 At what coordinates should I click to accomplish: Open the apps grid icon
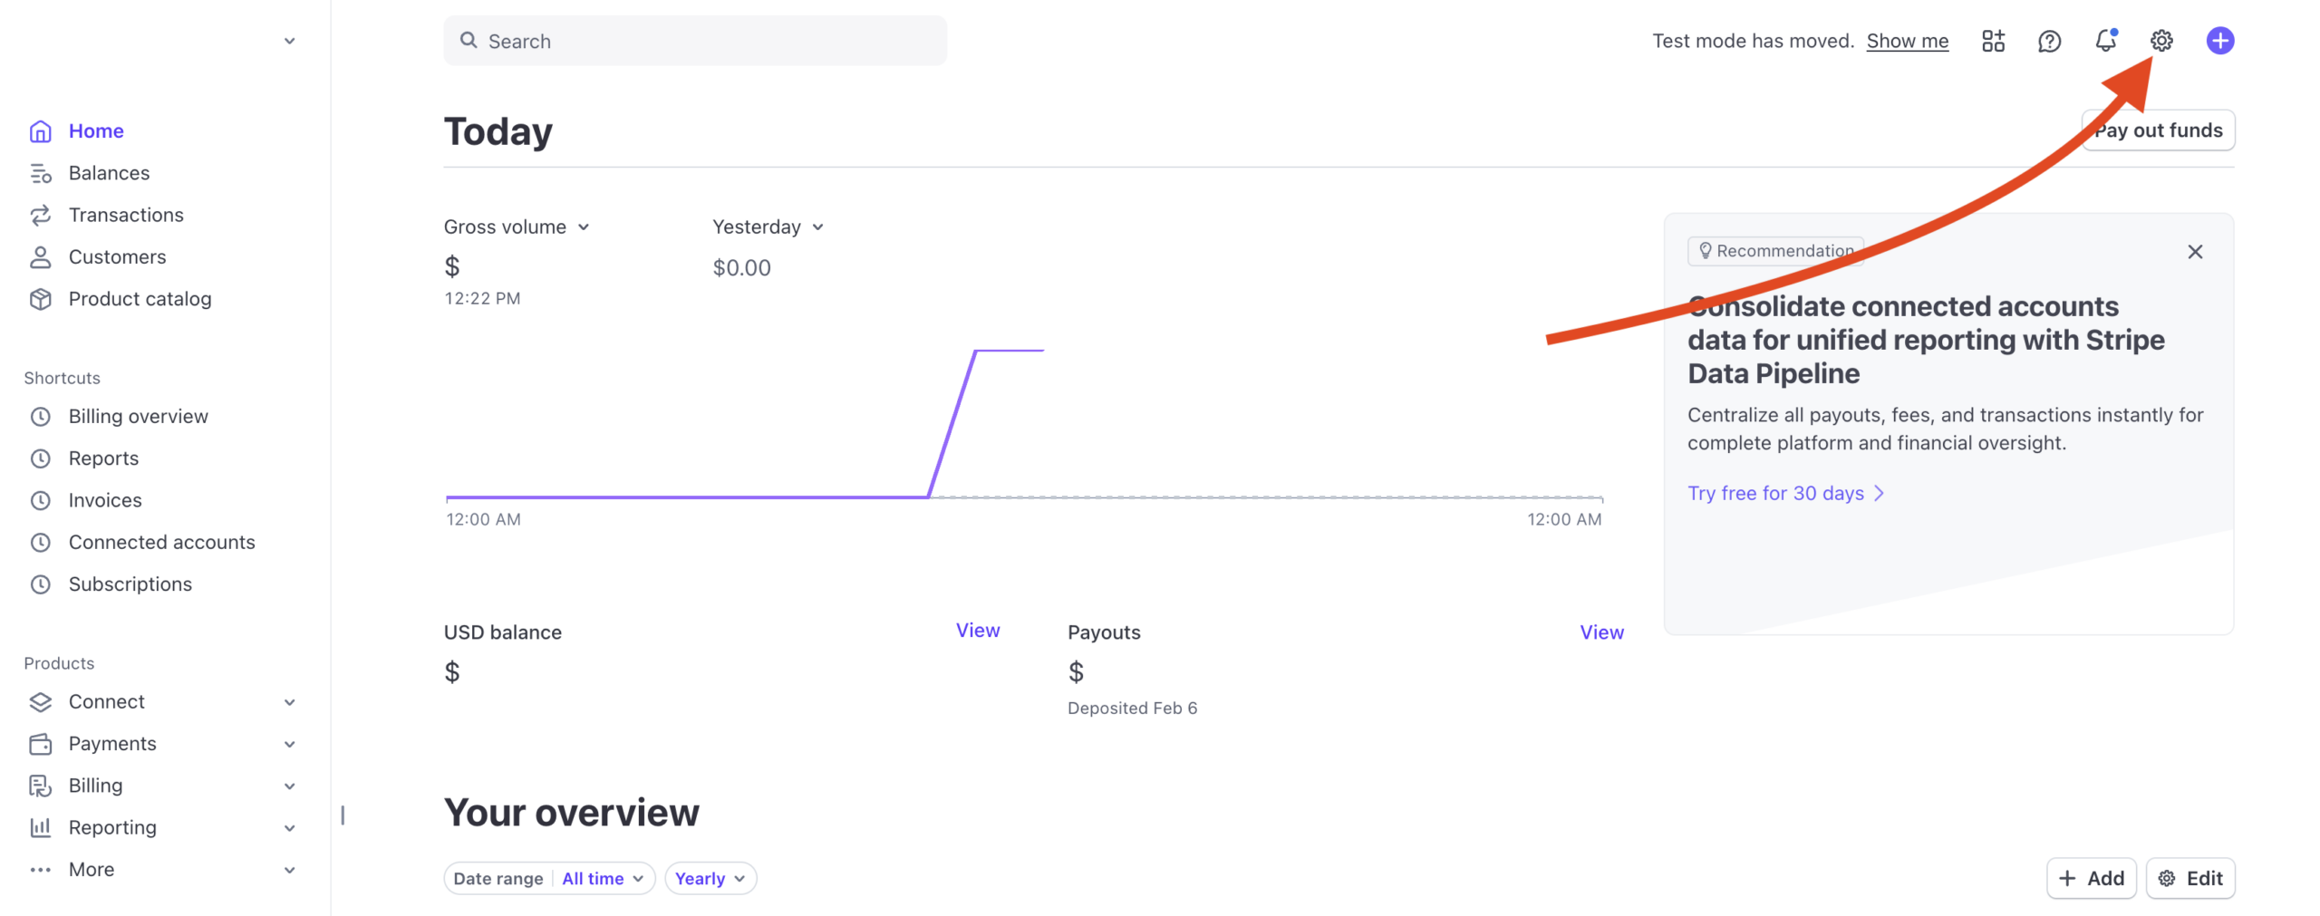(x=1992, y=41)
